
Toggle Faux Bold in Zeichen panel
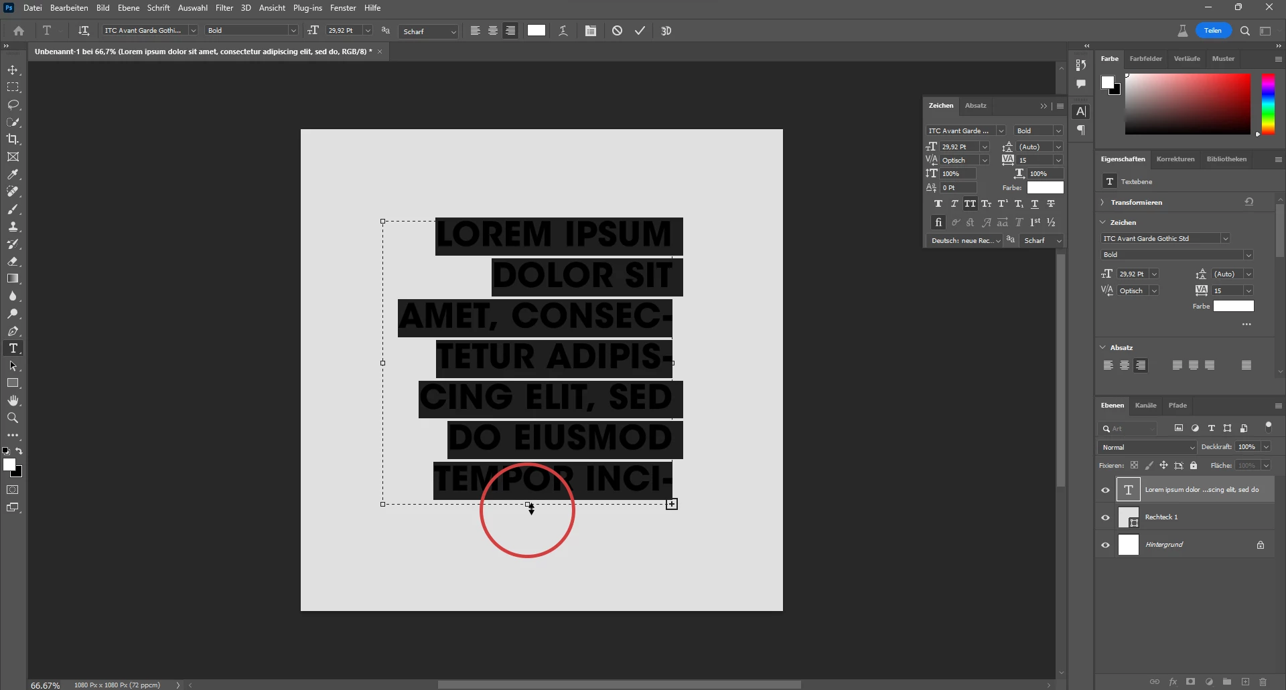pyautogui.click(x=938, y=204)
